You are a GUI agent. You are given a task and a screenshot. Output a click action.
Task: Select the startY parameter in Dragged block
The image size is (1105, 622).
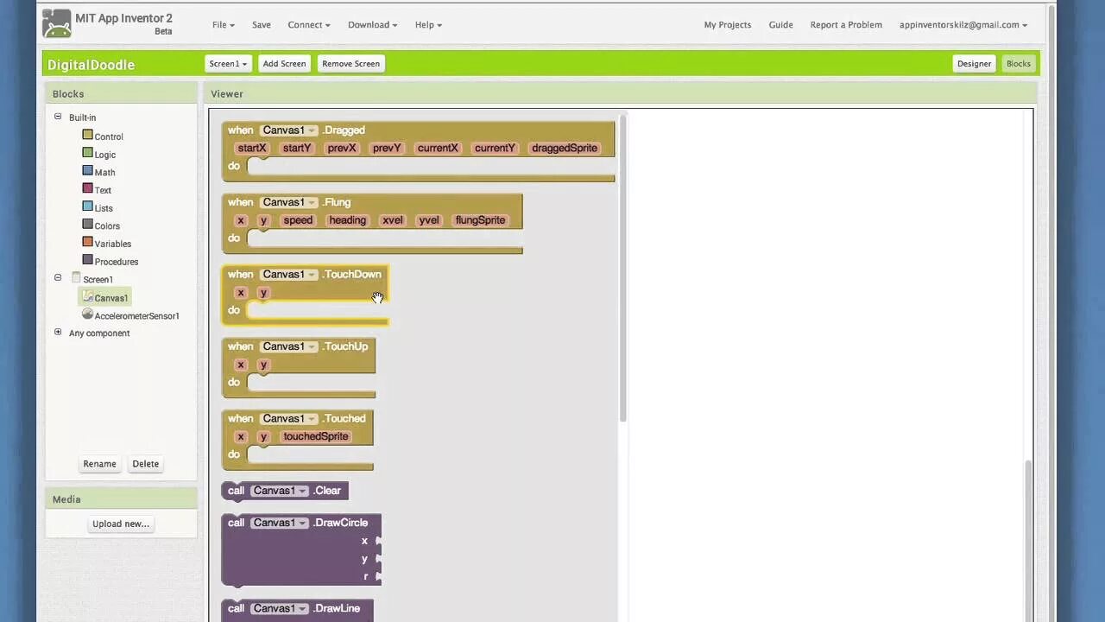click(x=297, y=148)
